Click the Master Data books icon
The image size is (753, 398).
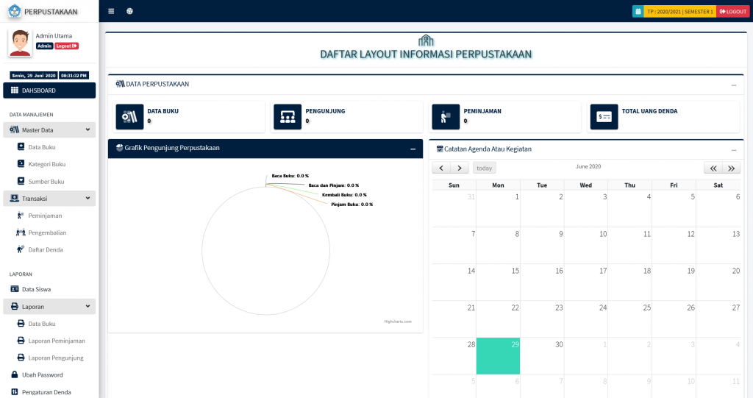tap(15, 129)
